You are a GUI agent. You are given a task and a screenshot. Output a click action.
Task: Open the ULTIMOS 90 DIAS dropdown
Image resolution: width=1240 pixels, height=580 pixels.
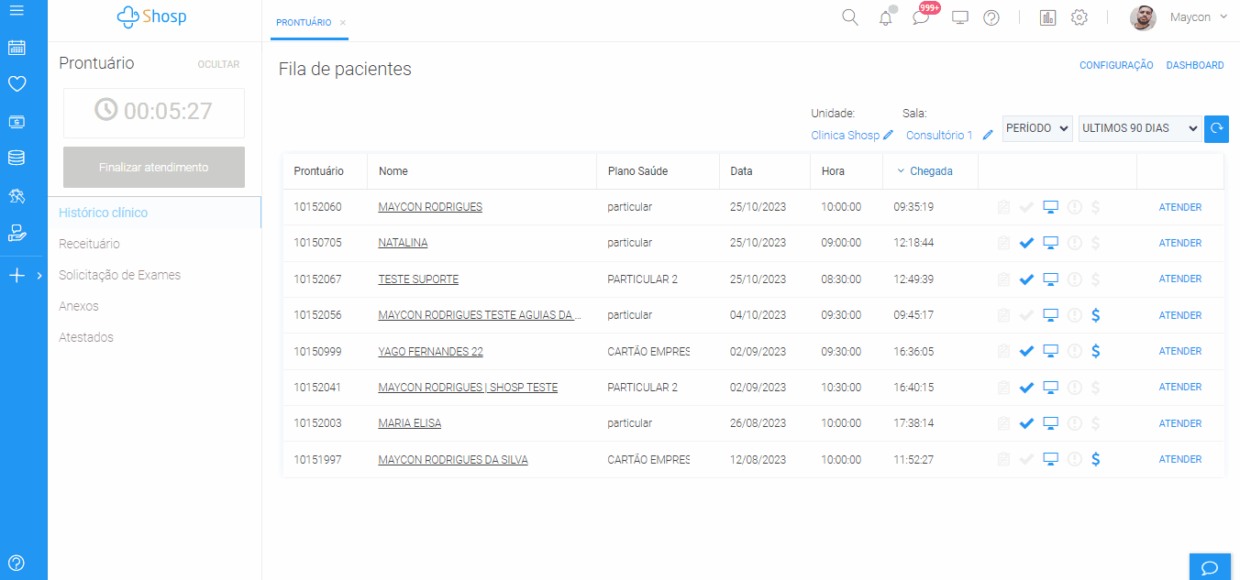(1140, 129)
